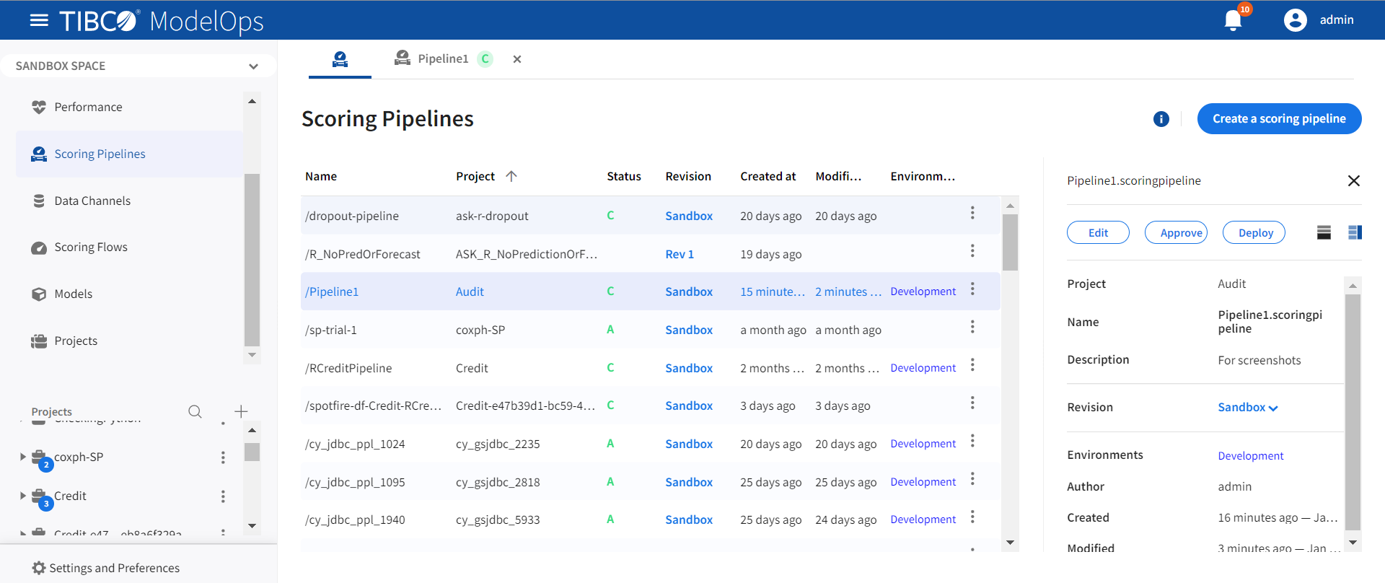The height and width of the screenshot is (583, 1385).
Task: Click Create a scoring pipeline button
Action: click(x=1278, y=119)
